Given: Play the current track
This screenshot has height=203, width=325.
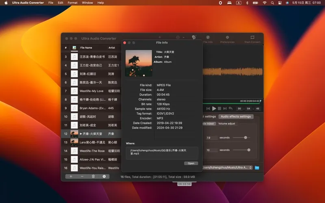Looking at the screenshot, I should 214,108.
